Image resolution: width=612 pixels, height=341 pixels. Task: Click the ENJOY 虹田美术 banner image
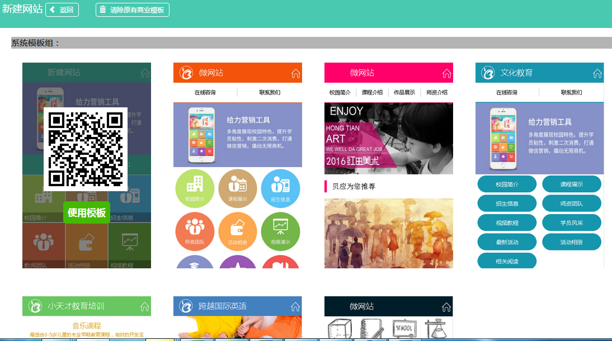pyautogui.click(x=389, y=139)
